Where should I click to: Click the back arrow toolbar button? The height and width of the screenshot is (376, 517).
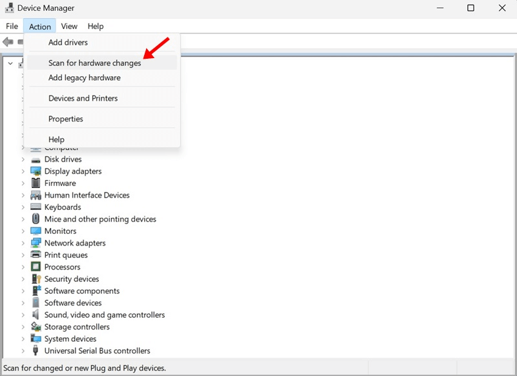tap(8, 42)
